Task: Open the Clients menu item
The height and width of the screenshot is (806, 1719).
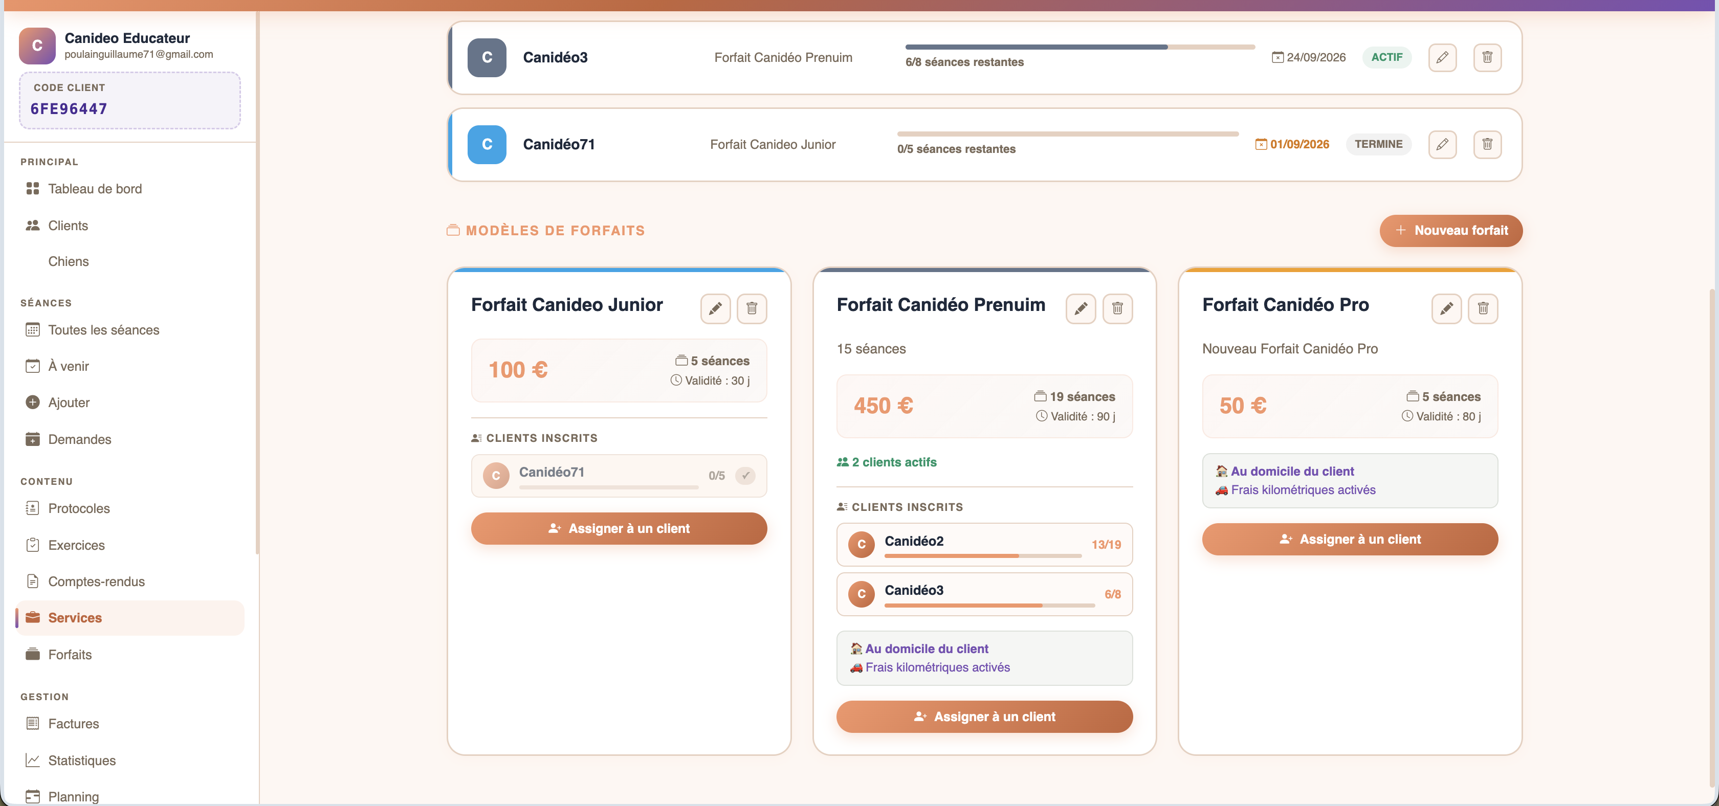Action: (130, 226)
